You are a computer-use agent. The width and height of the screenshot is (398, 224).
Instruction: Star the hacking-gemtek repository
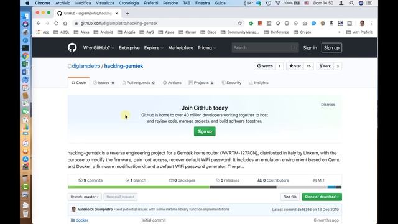[x=295, y=66]
